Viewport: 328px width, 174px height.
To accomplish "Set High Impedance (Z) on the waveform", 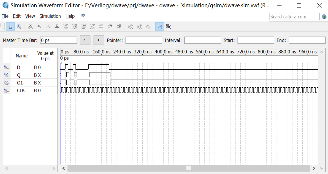I will pyautogui.click(x=57, y=26).
